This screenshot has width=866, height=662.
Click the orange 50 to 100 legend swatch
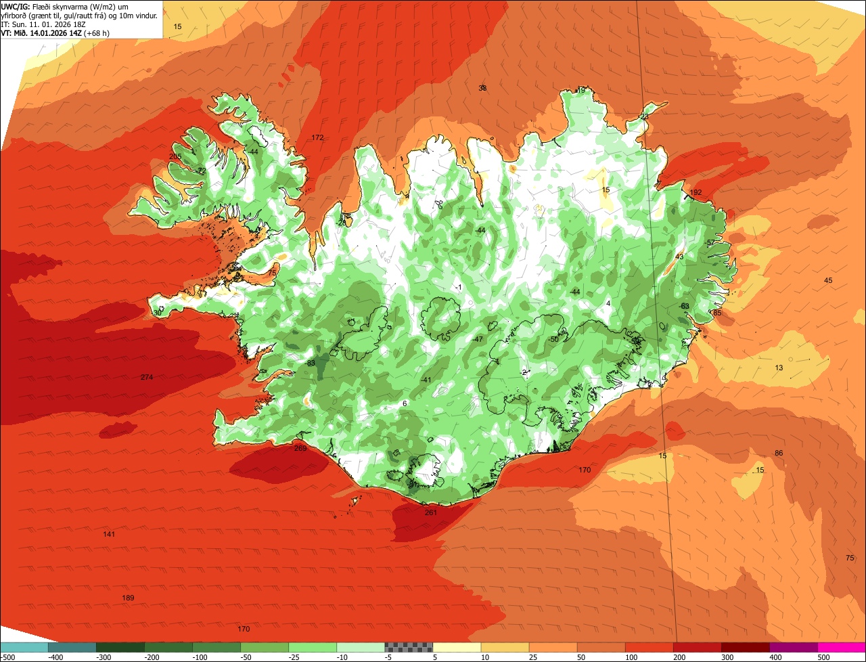(601, 647)
